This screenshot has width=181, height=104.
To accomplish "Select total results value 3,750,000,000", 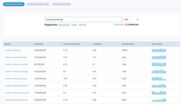I will [40, 86].
